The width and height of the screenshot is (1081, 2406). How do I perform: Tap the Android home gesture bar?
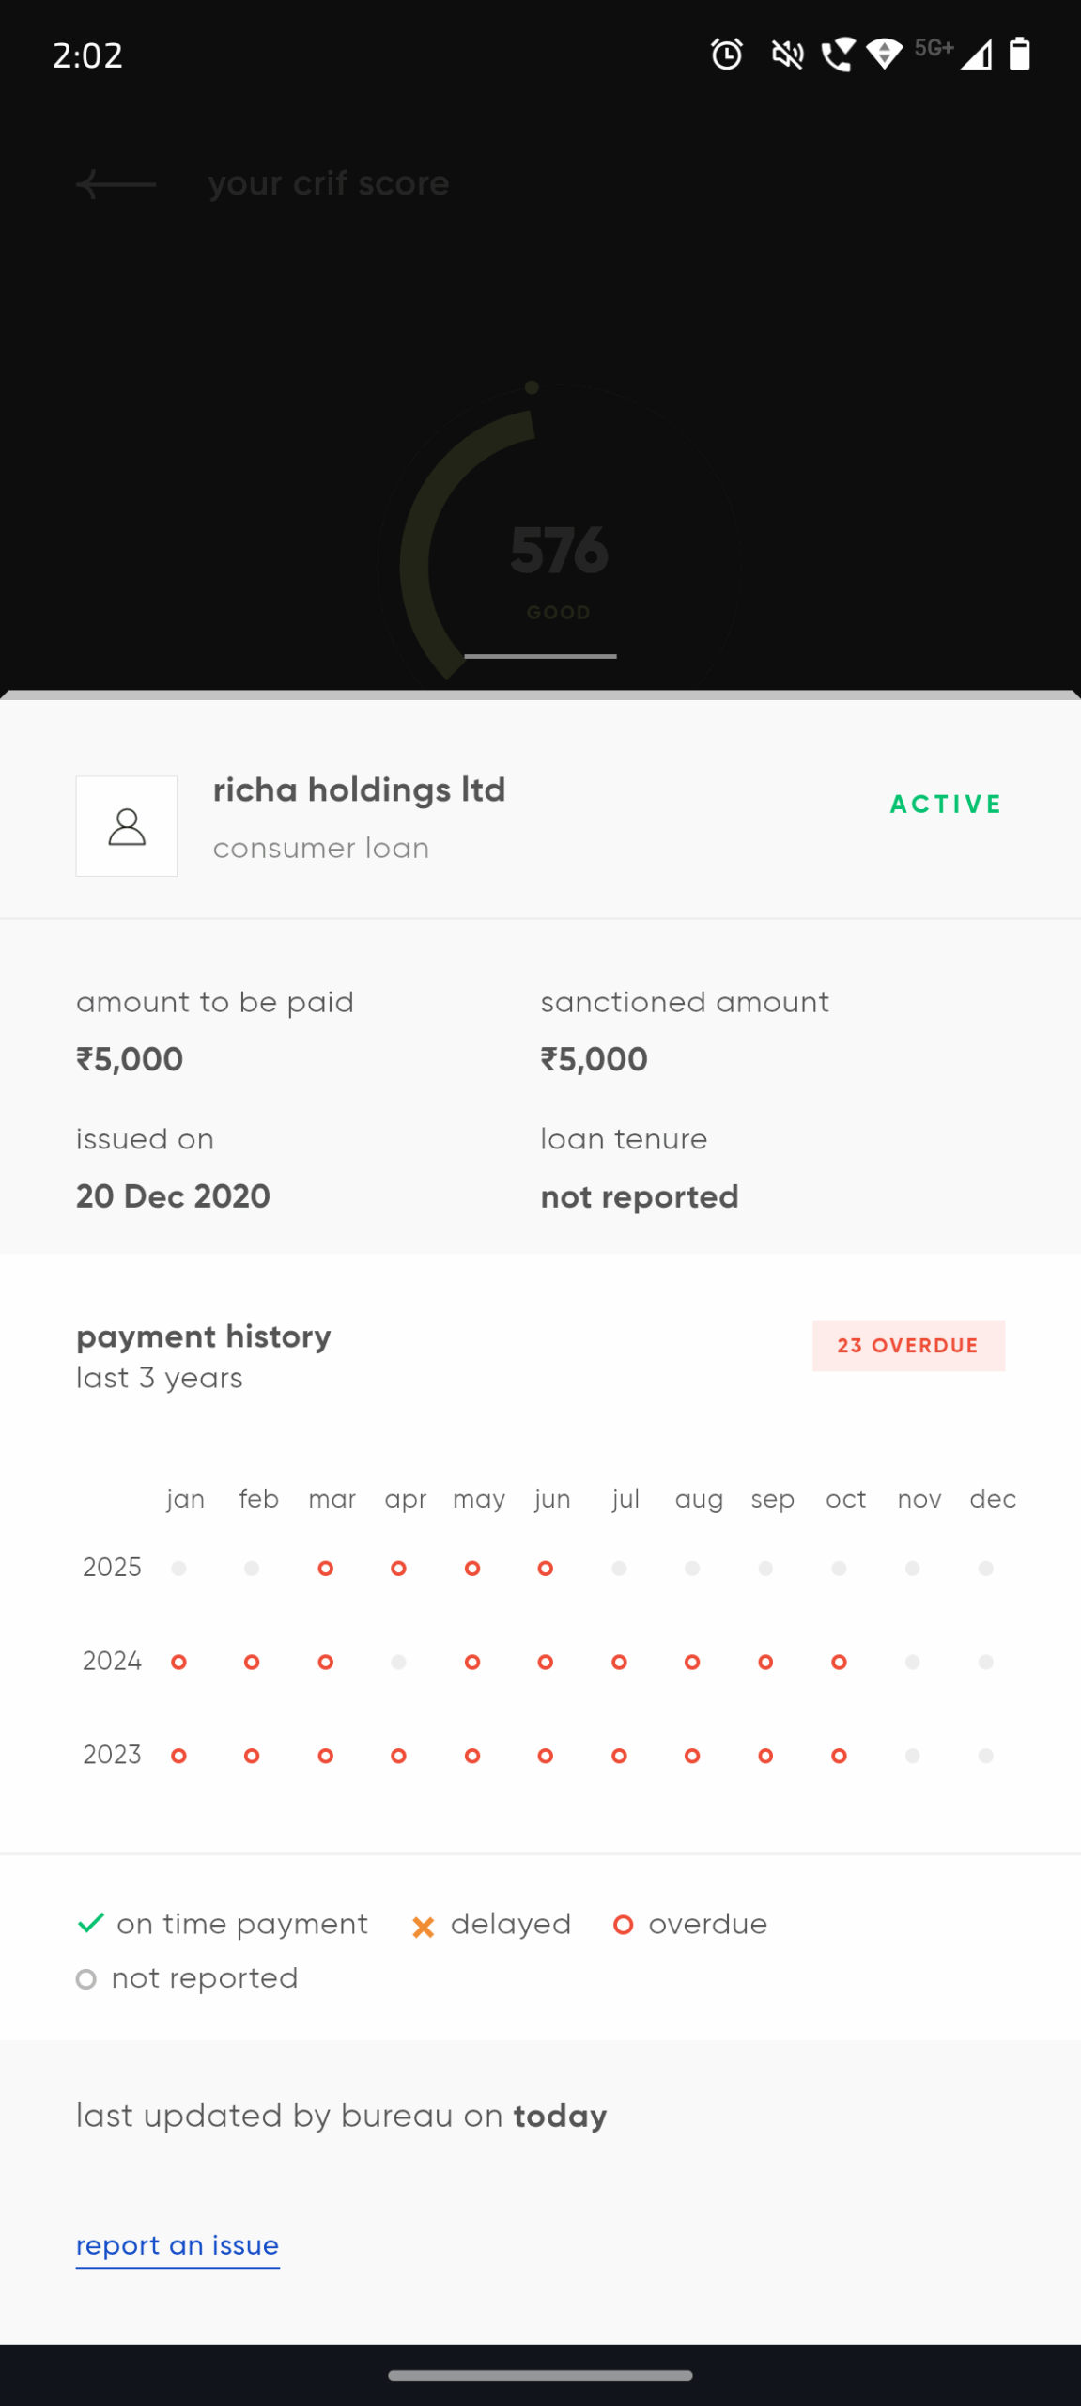tap(540, 2375)
